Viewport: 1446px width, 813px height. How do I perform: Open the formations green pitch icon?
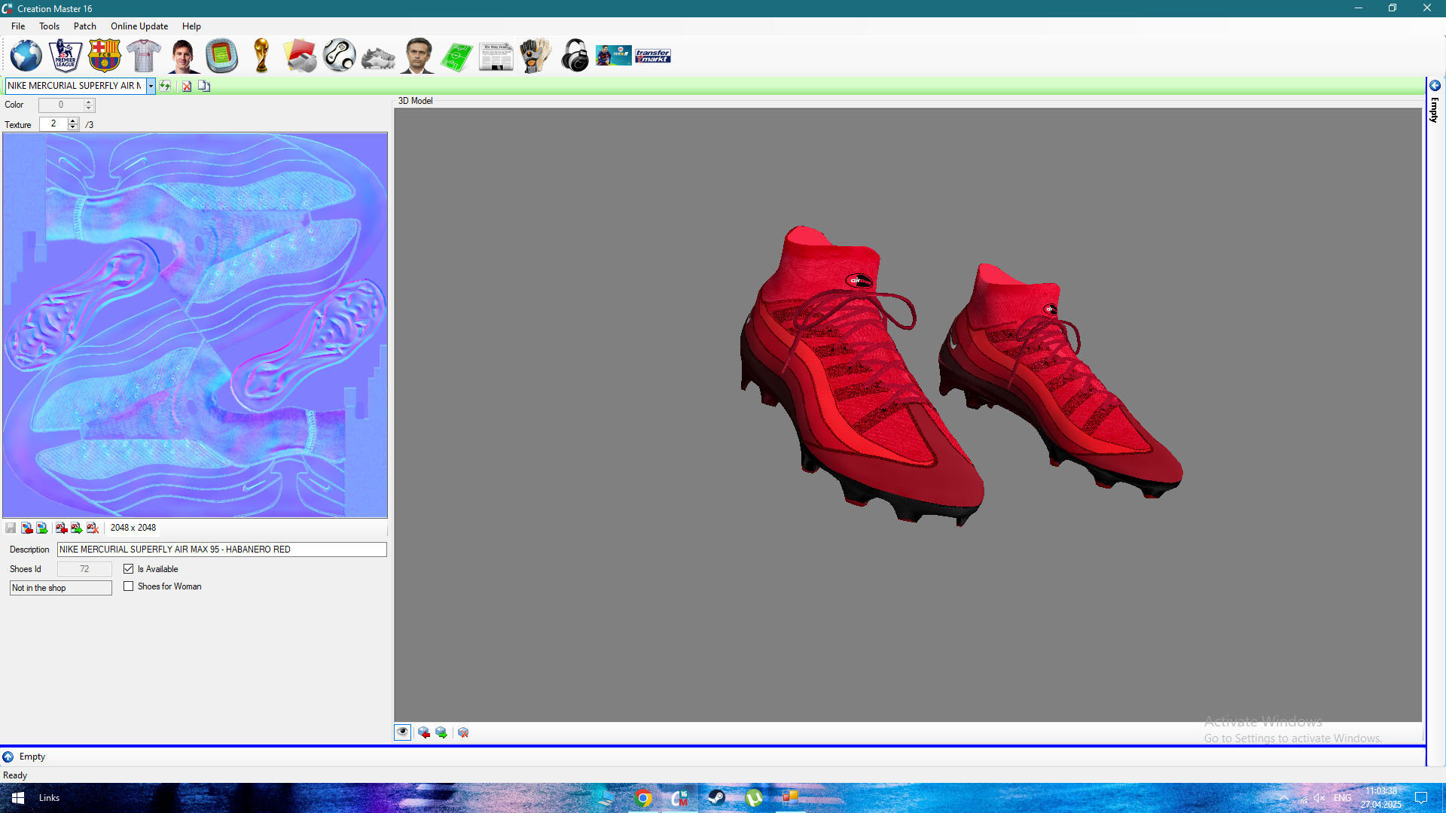[x=457, y=56]
